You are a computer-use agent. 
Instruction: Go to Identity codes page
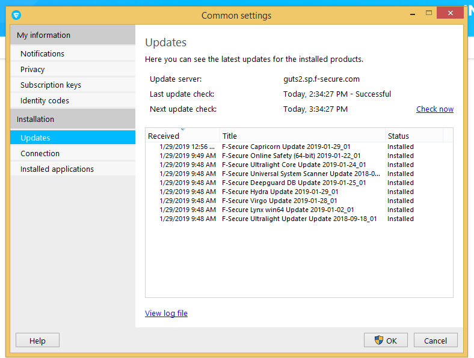click(45, 100)
